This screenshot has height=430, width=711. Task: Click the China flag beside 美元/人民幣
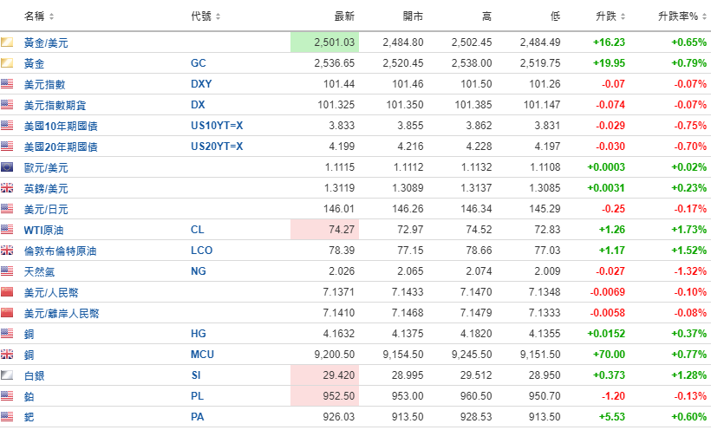[x=7, y=292]
